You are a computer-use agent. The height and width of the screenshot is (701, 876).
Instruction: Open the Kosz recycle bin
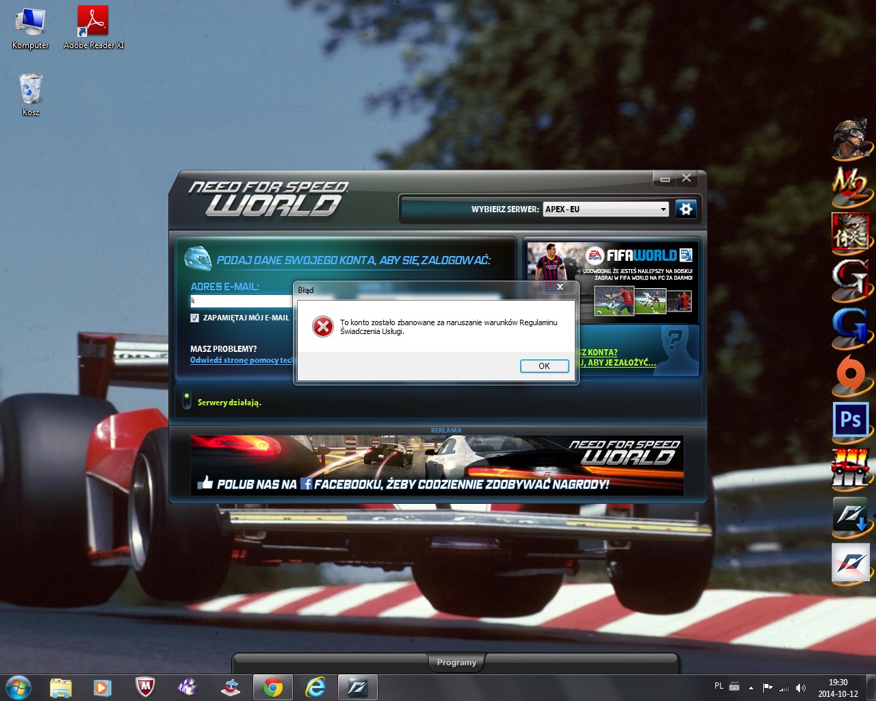click(31, 94)
